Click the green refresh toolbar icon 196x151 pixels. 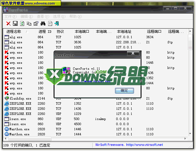pos(22,23)
